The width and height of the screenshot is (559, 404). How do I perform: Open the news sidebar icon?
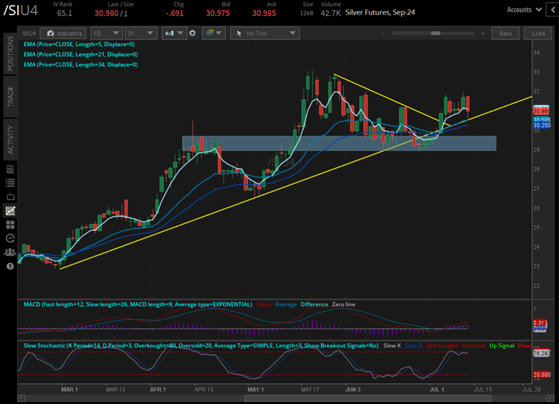(x=10, y=169)
